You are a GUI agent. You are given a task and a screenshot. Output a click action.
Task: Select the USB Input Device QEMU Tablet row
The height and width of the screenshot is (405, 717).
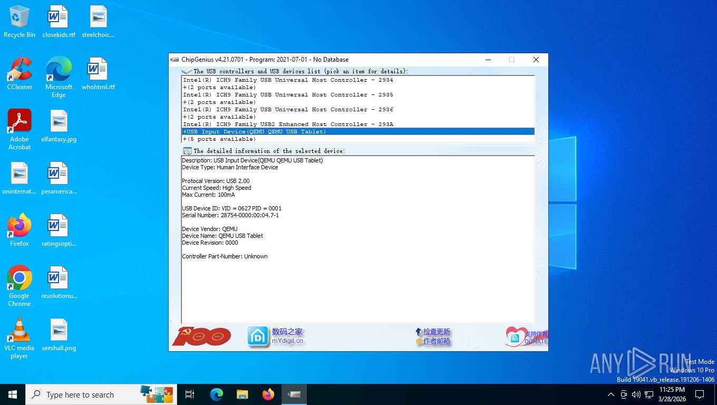click(x=358, y=132)
